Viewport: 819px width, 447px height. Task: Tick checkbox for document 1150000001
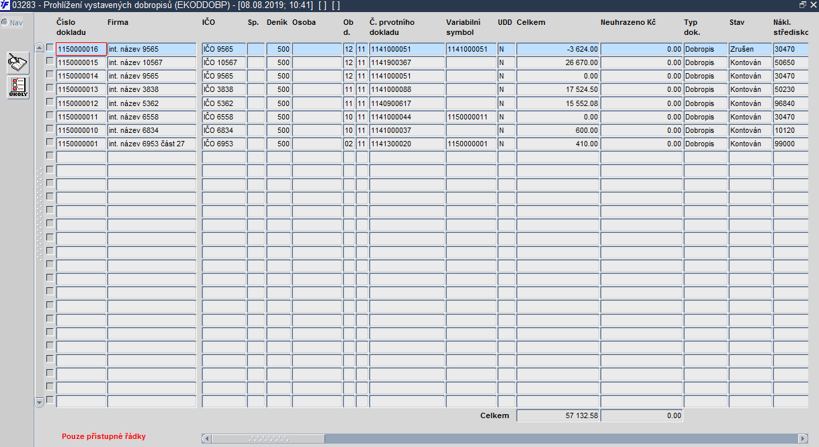click(50, 142)
